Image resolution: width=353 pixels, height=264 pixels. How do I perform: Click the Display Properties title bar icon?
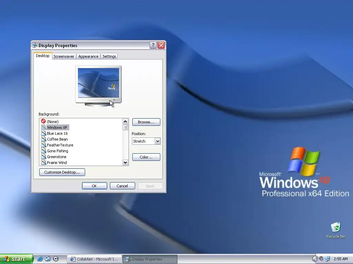(35, 45)
